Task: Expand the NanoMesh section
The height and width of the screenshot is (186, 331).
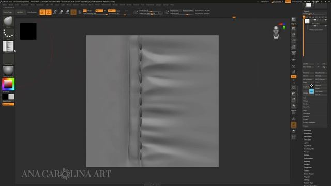Action: click(308, 136)
